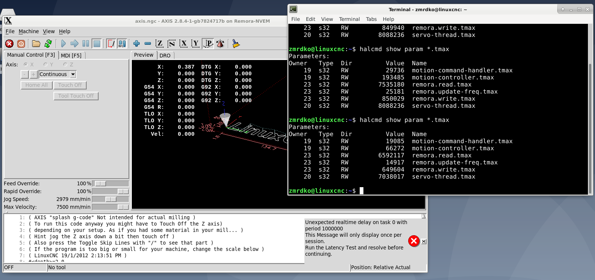
Task: Execute the next line with the Step icon
Action: click(74, 44)
